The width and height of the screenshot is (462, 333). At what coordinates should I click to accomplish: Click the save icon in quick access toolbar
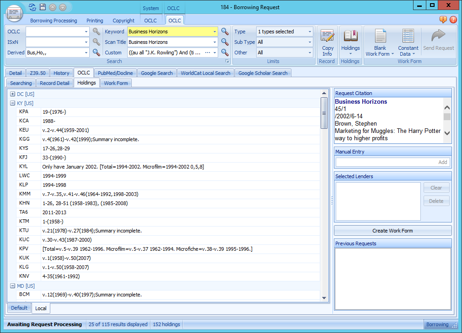point(43,7)
